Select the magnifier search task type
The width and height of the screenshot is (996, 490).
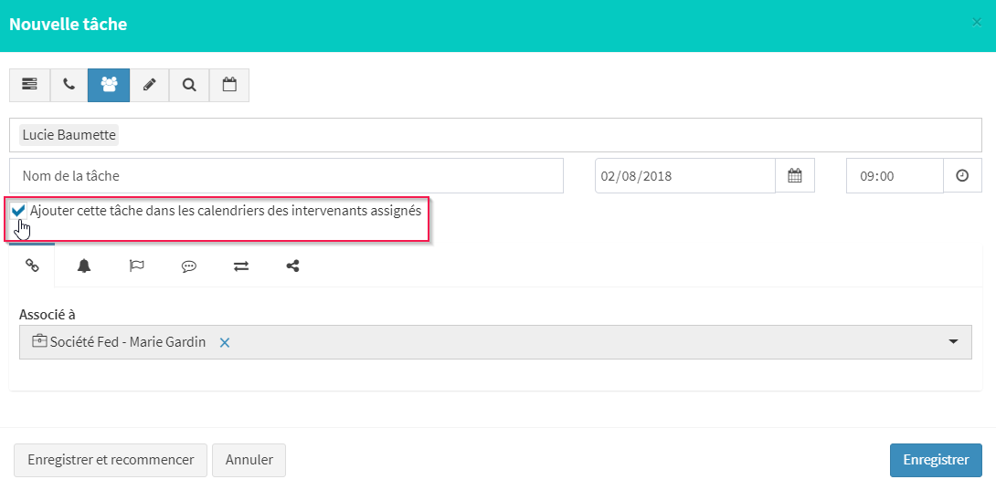[188, 85]
